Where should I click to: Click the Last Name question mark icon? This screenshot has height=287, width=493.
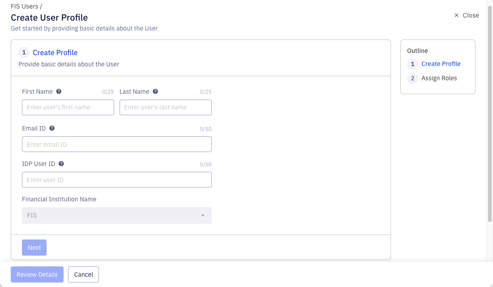[x=155, y=91]
